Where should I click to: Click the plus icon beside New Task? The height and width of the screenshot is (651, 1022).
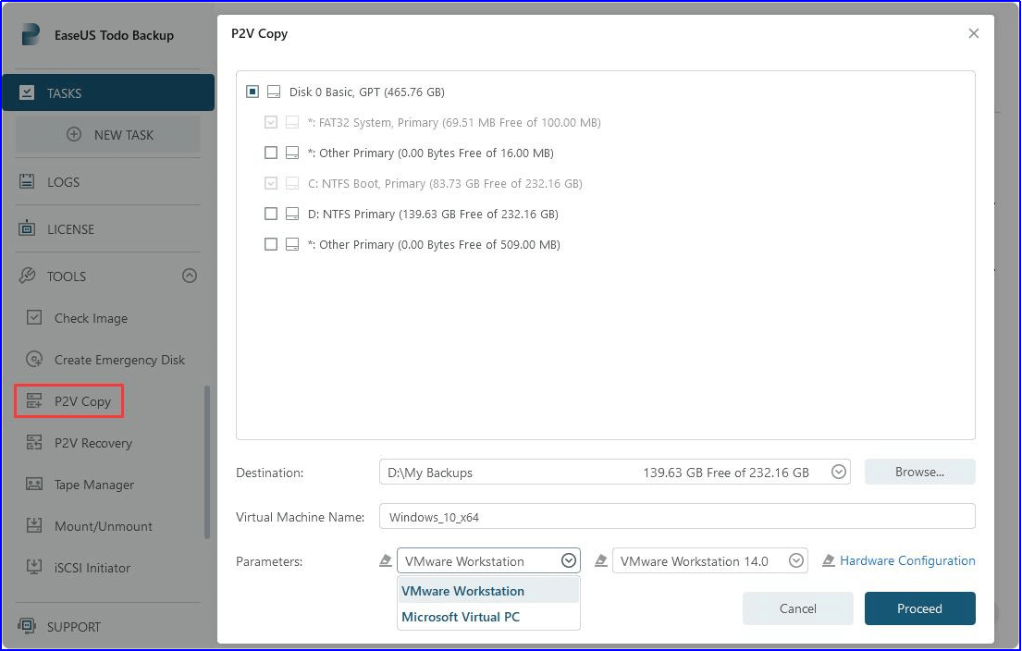click(x=74, y=134)
